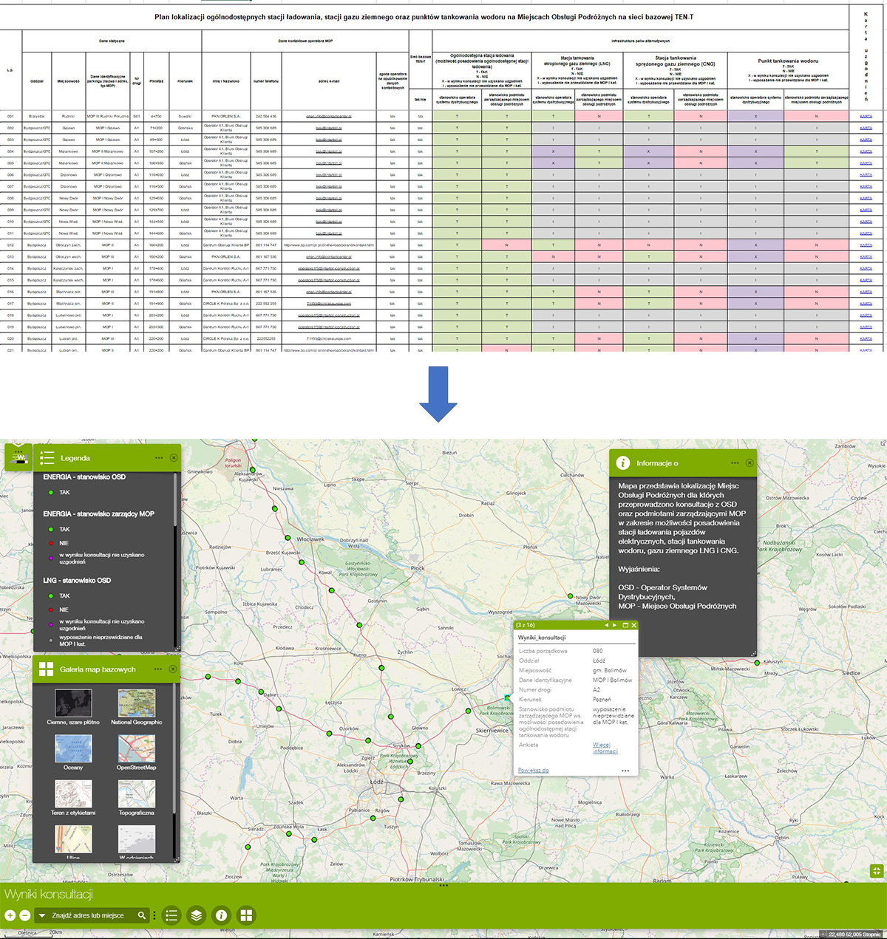Open the info widget from bottom toolbar
The image size is (887, 939).
pyautogui.click(x=221, y=915)
